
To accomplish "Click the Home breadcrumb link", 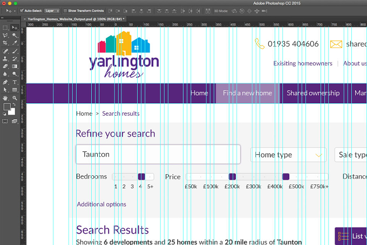I will [84, 114].
